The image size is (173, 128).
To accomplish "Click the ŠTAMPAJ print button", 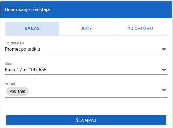I will click(86, 120).
